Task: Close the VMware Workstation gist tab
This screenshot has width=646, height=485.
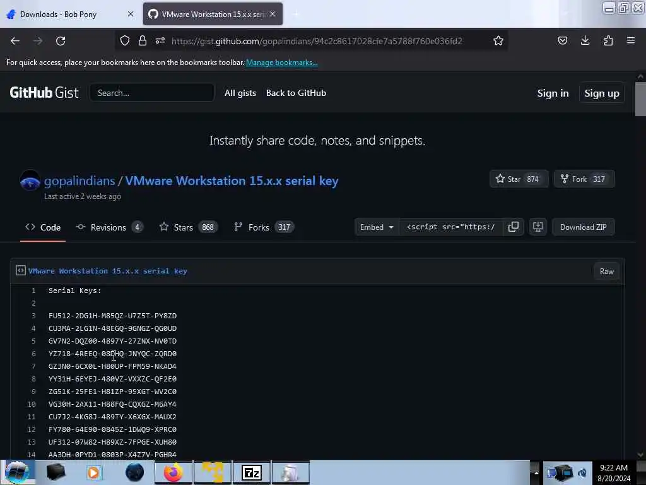Action: tap(273, 14)
